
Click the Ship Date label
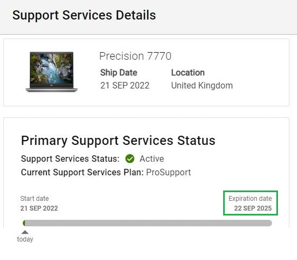pos(119,73)
